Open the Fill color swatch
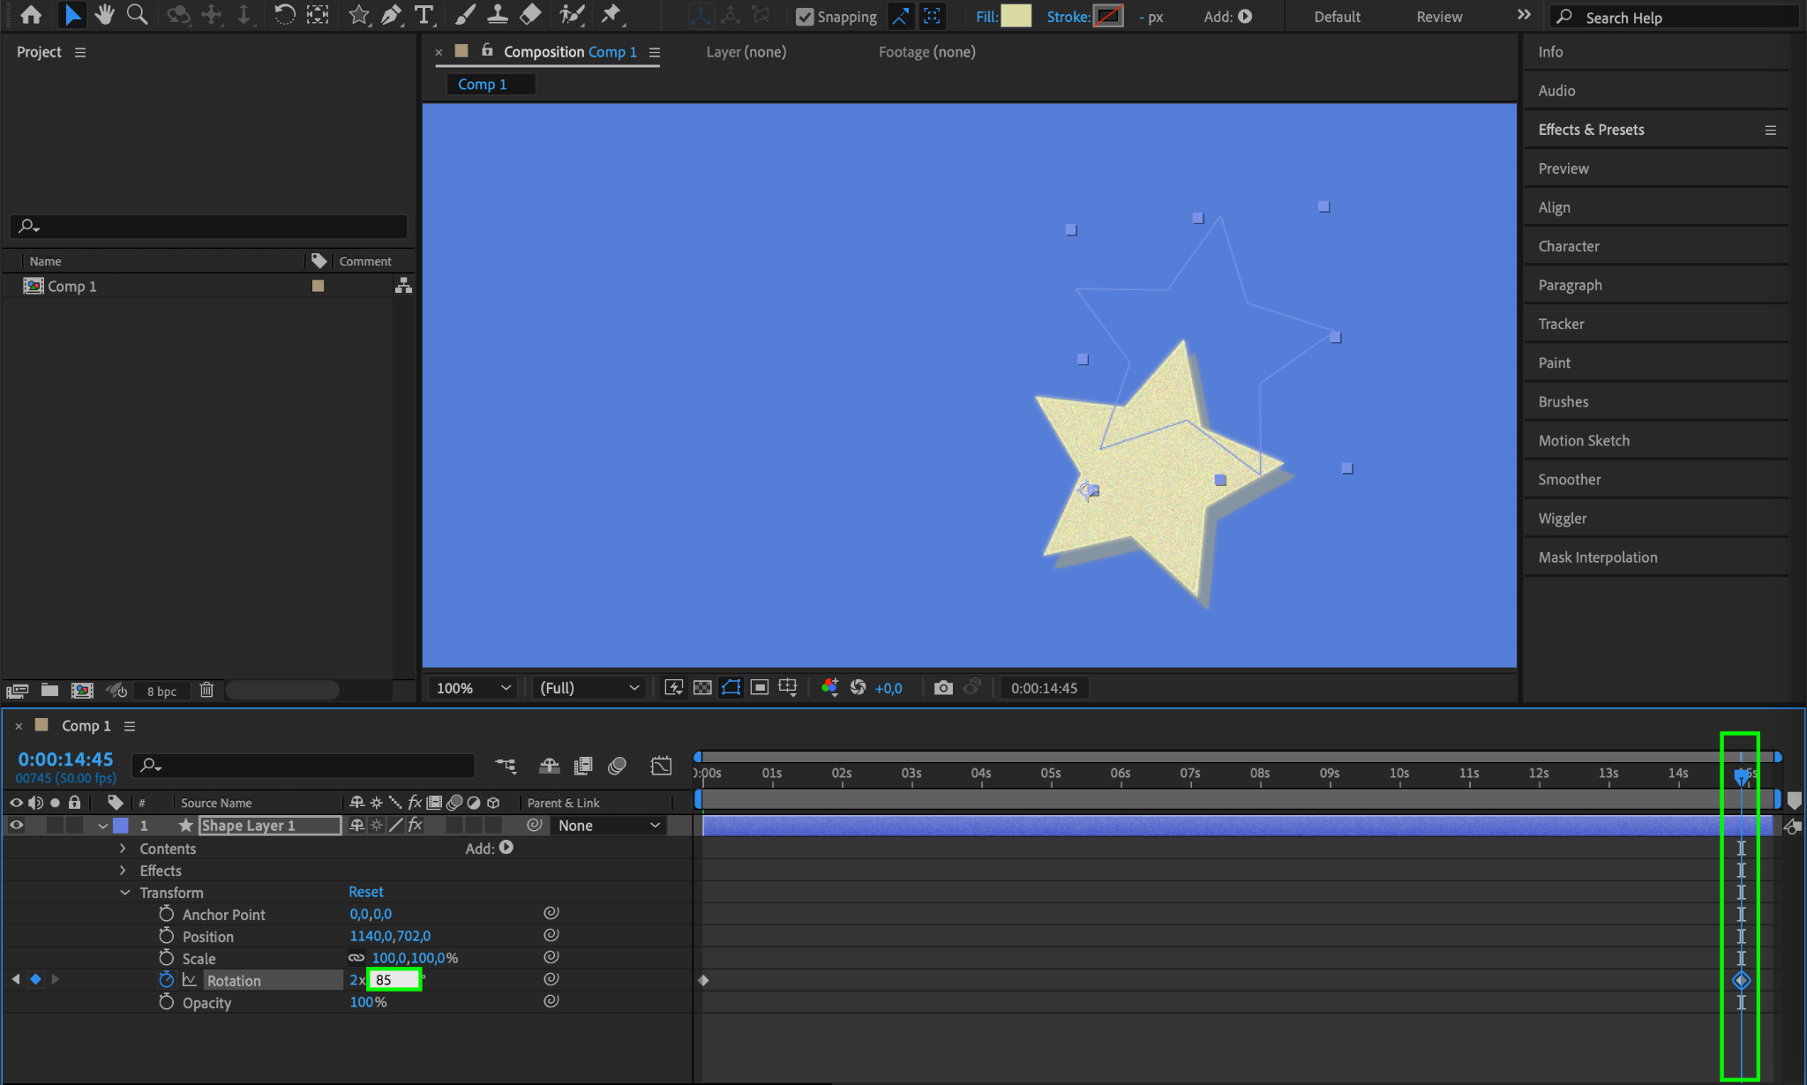The image size is (1807, 1085). pos(1016,16)
